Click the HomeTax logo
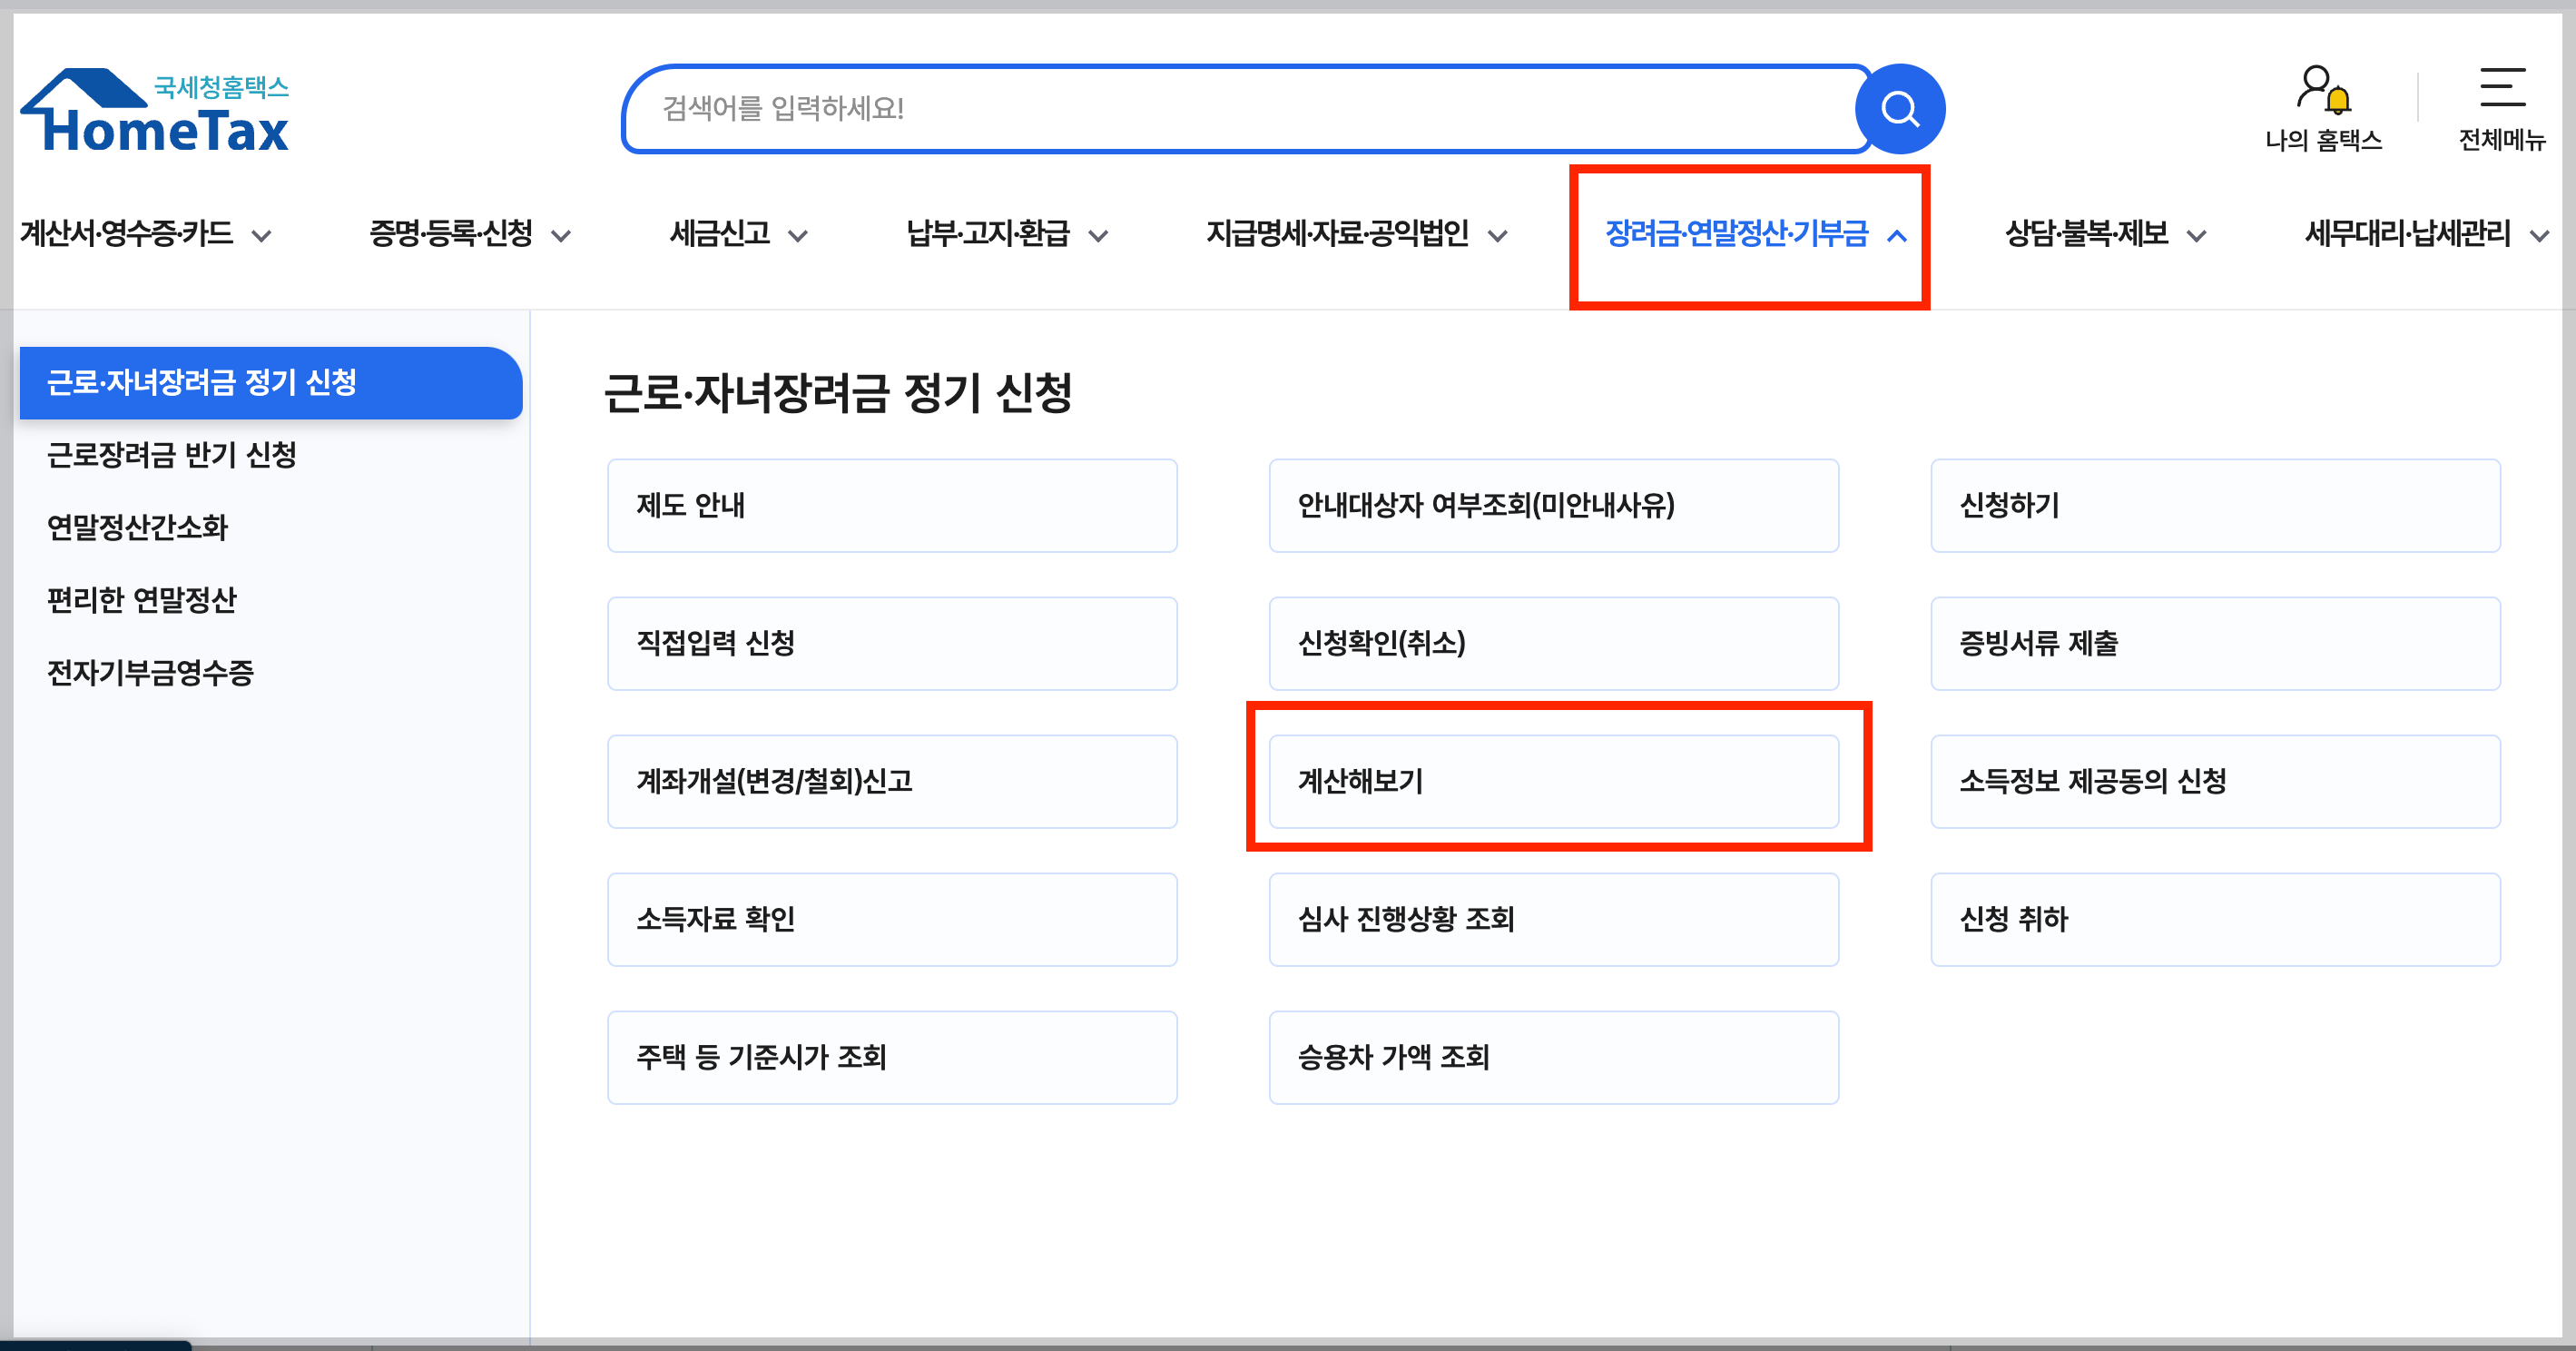This screenshot has height=1351, width=2576. point(155,113)
